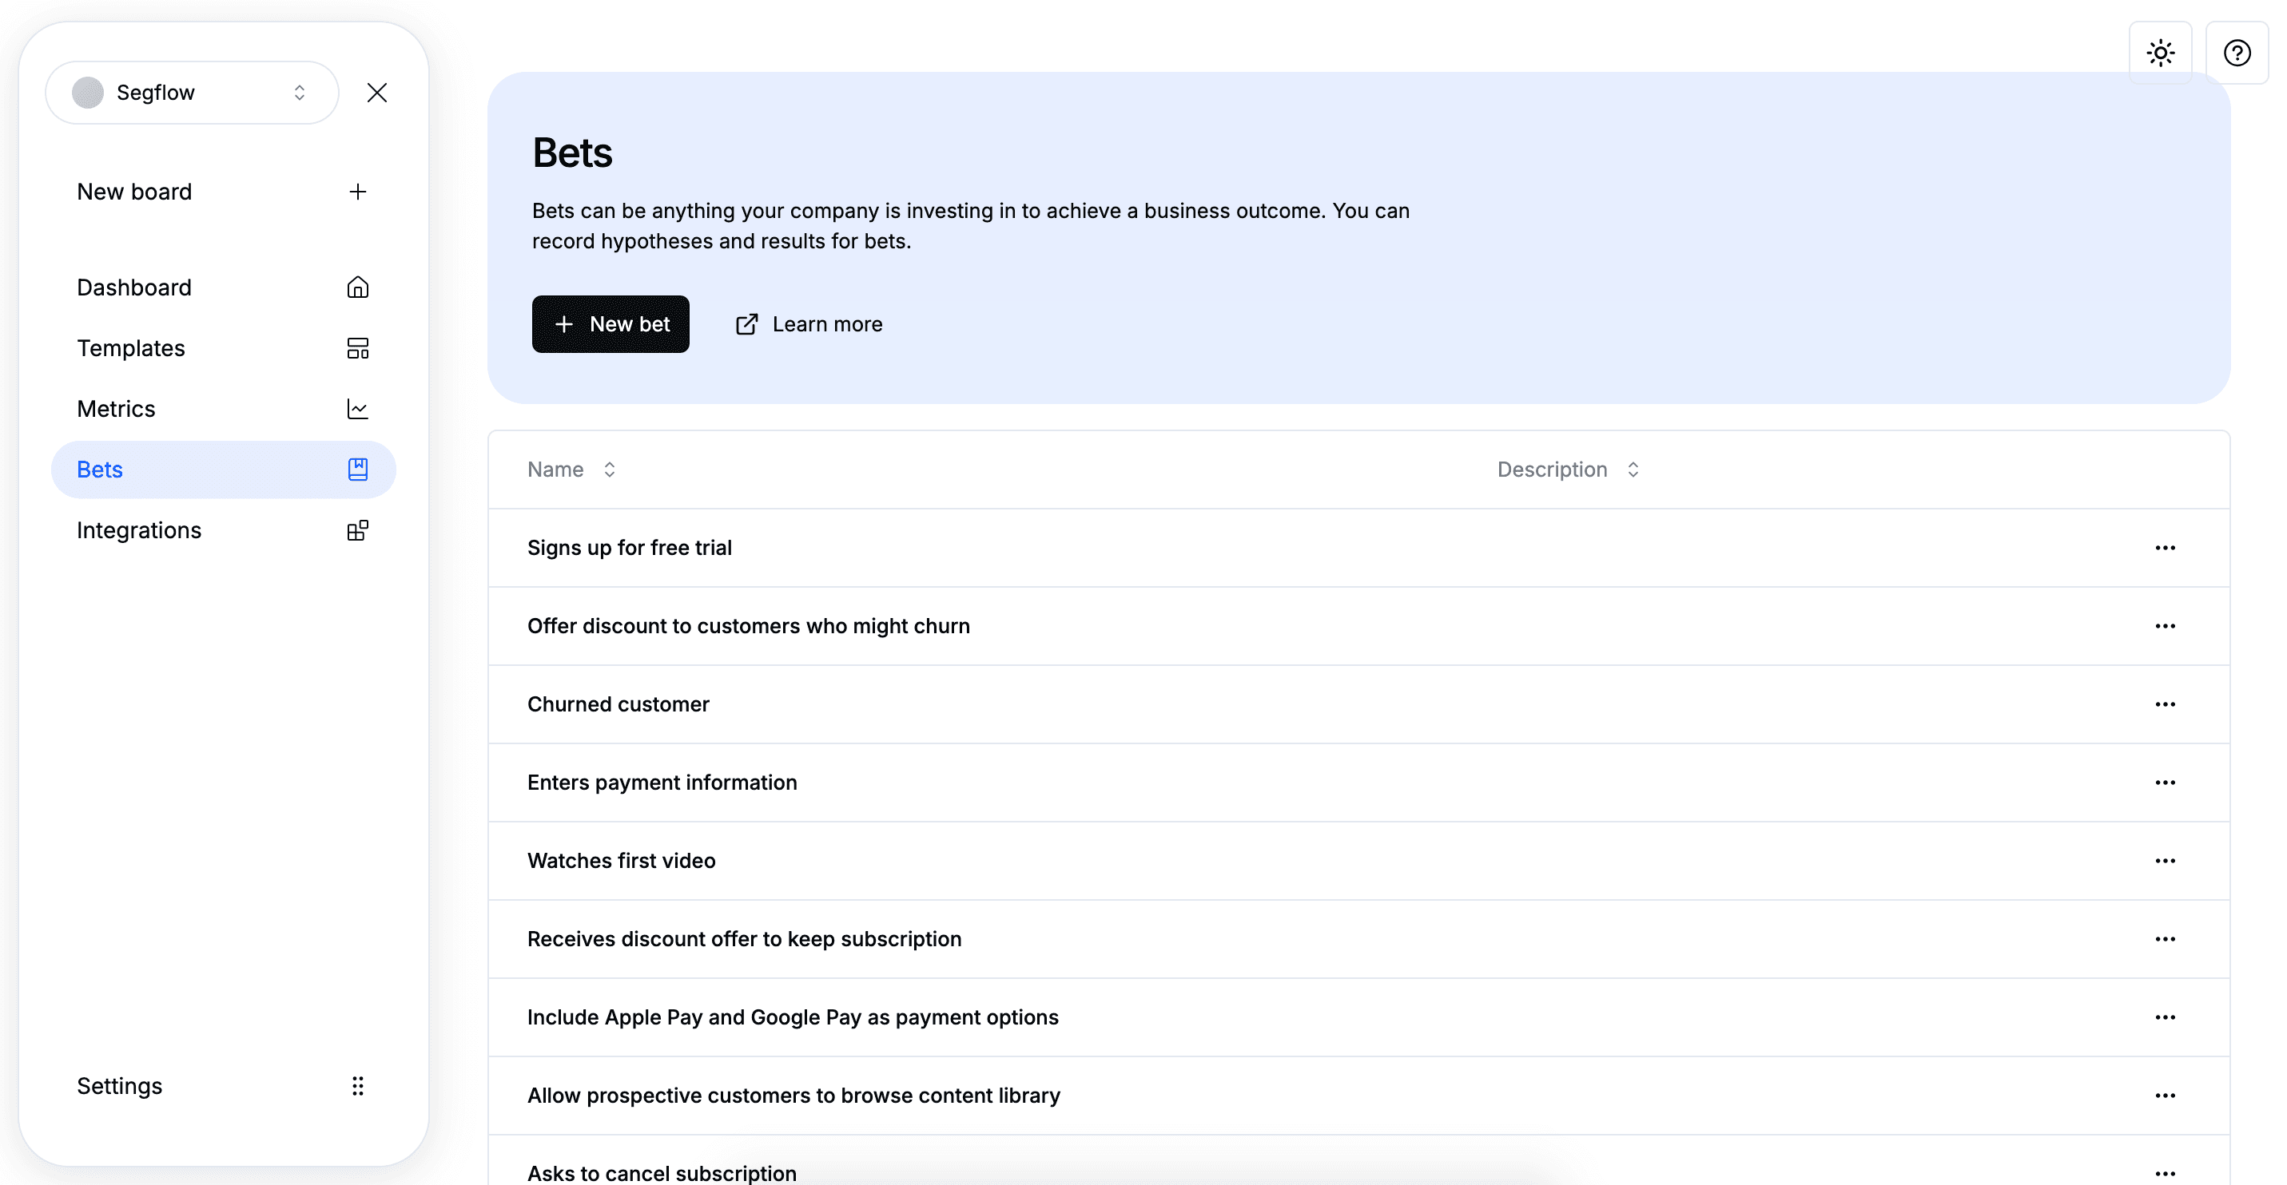Close the sidebar with the X icon
The width and height of the screenshot is (2287, 1185).
click(x=377, y=93)
